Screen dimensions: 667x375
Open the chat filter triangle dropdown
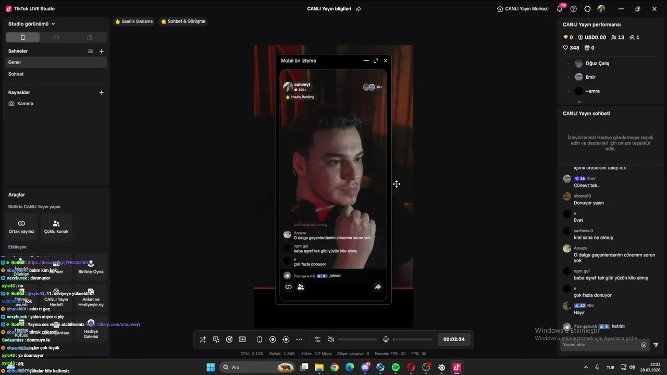pyautogui.click(x=656, y=345)
